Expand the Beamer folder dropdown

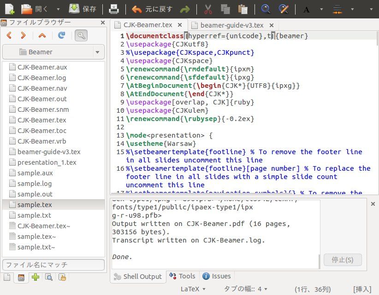(x=97, y=52)
